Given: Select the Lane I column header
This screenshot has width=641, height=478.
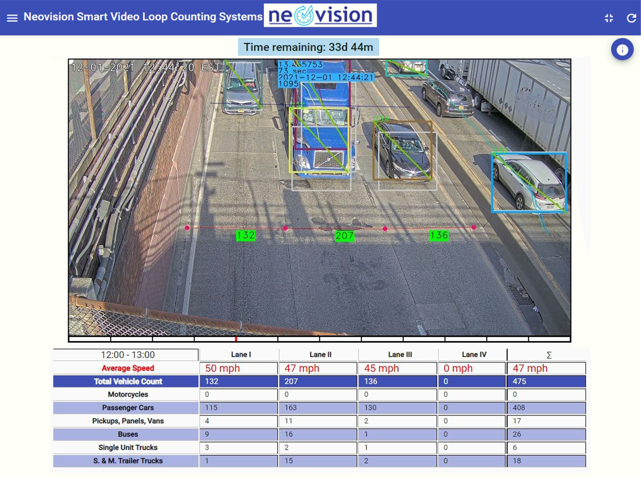Looking at the screenshot, I should [x=241, y=355].
